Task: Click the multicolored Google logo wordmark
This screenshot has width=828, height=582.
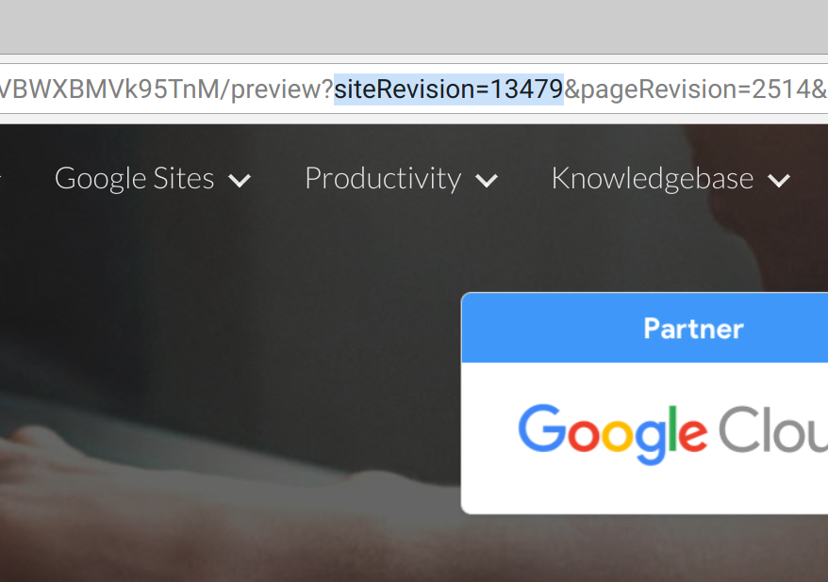Action: [x=613, y=434]
